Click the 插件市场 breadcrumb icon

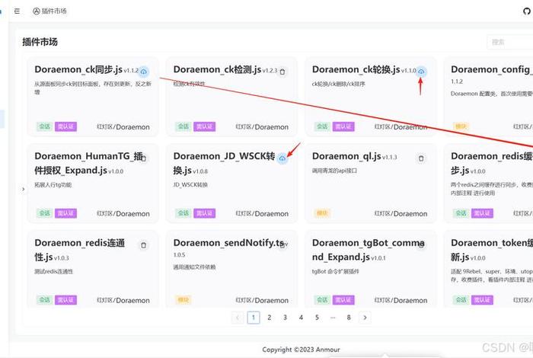click(x=37, y=11)
